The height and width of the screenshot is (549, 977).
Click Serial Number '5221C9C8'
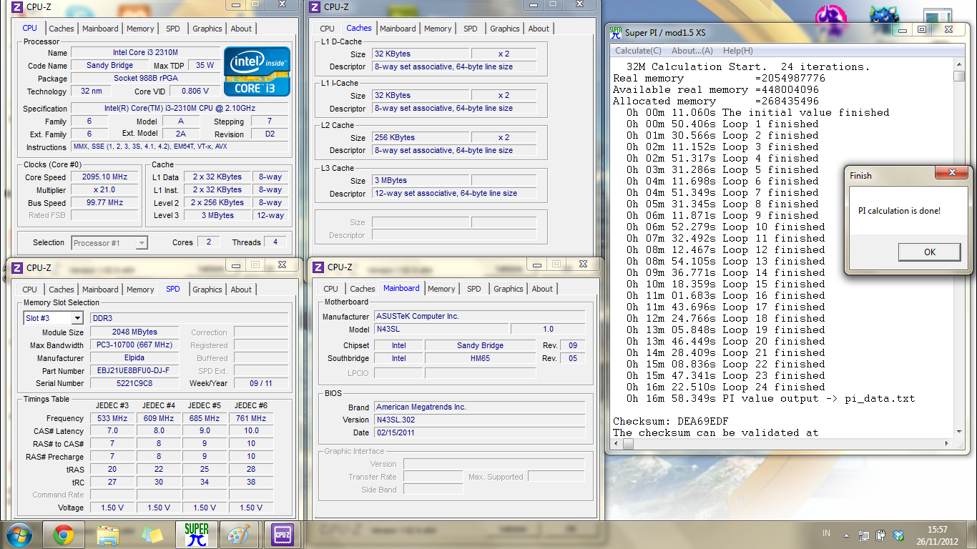tap(135, 383)
